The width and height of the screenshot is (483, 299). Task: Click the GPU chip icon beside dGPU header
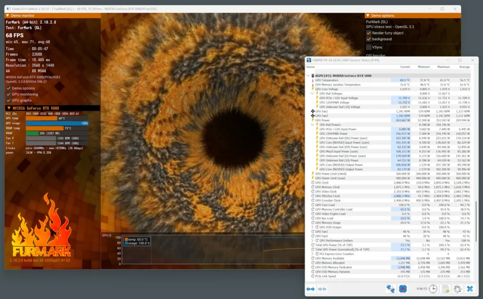click(313, 75)
